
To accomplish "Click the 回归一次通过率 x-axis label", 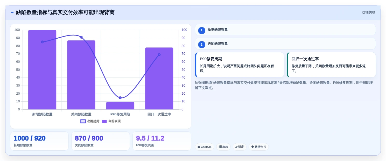I will [x=159, y=114].
